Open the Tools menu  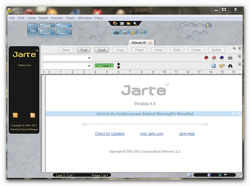pos(70,18)
